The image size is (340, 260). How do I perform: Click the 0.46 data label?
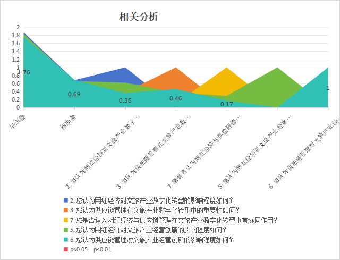[x=175, y=98]
